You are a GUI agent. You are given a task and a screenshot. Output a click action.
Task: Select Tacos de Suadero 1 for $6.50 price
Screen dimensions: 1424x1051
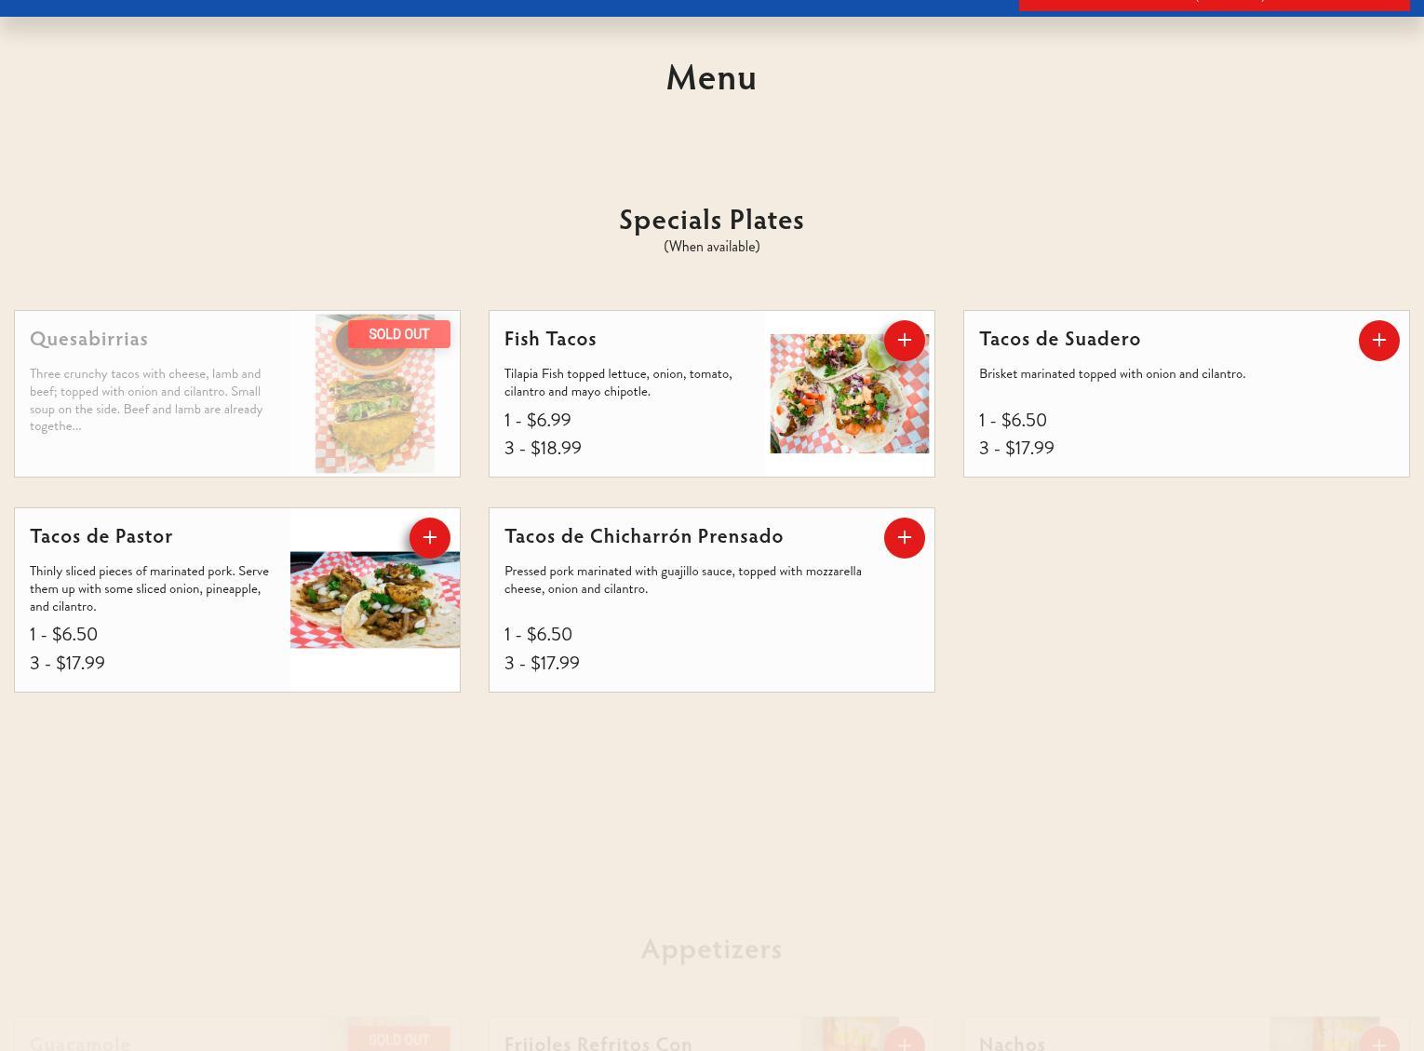pyautogui.click(x=1013, y=420)
